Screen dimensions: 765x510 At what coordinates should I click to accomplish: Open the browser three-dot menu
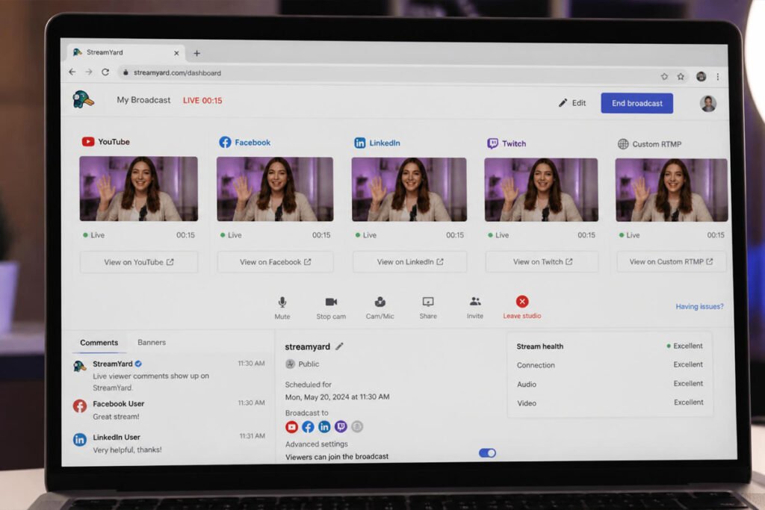coord(718,77)
